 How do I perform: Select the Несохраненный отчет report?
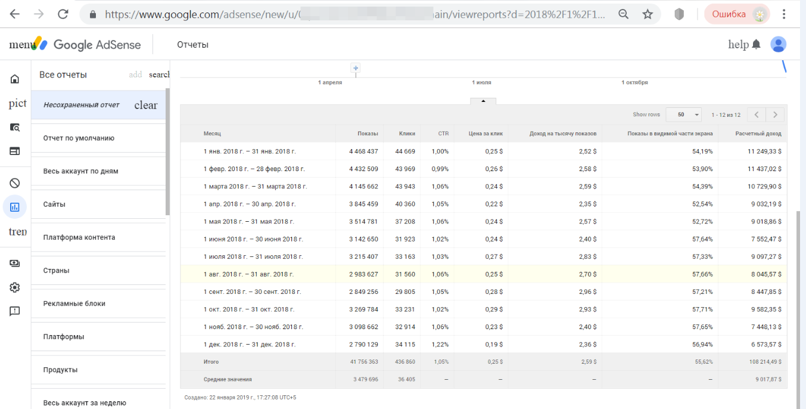click(82, 105)
